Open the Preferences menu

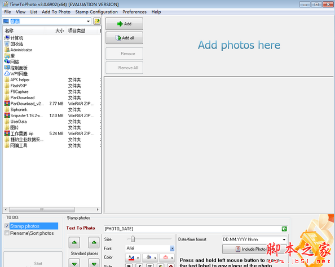point(134,12)
